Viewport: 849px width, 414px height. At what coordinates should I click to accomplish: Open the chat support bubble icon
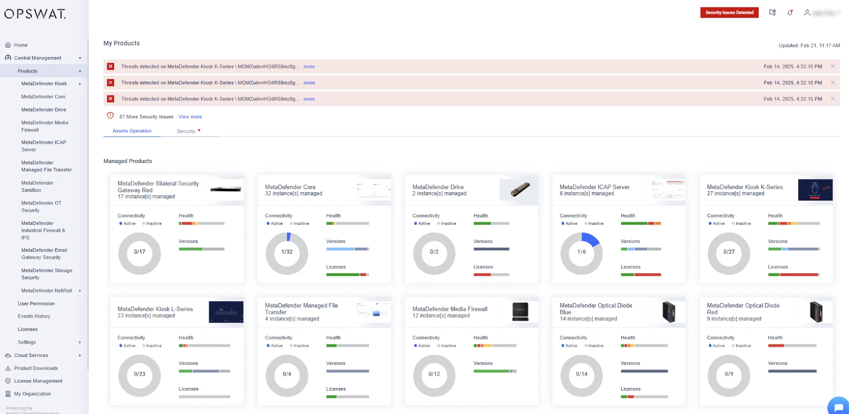tap(838, 406)
